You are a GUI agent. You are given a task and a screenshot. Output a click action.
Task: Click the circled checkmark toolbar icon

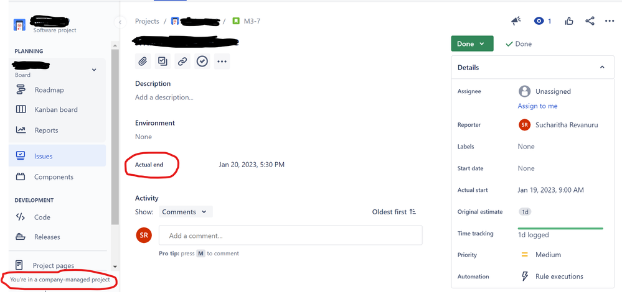pos(202,62)
